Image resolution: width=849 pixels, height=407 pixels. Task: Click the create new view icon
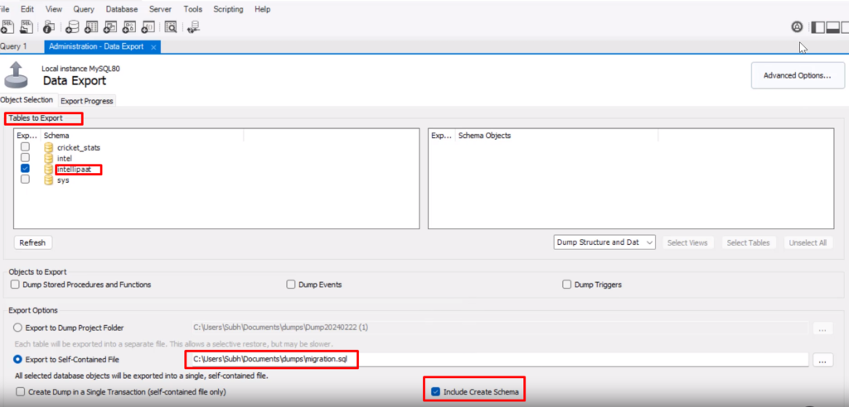pyautogui.click(x=110, y=26)
